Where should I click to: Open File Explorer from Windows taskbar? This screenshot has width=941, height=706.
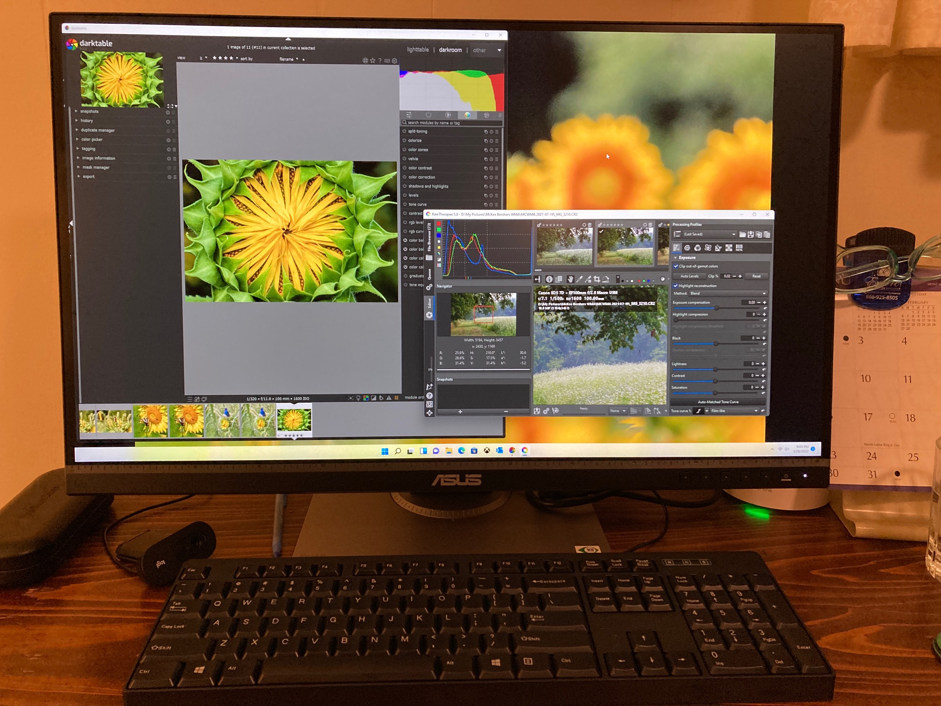[x=449, y=451]
